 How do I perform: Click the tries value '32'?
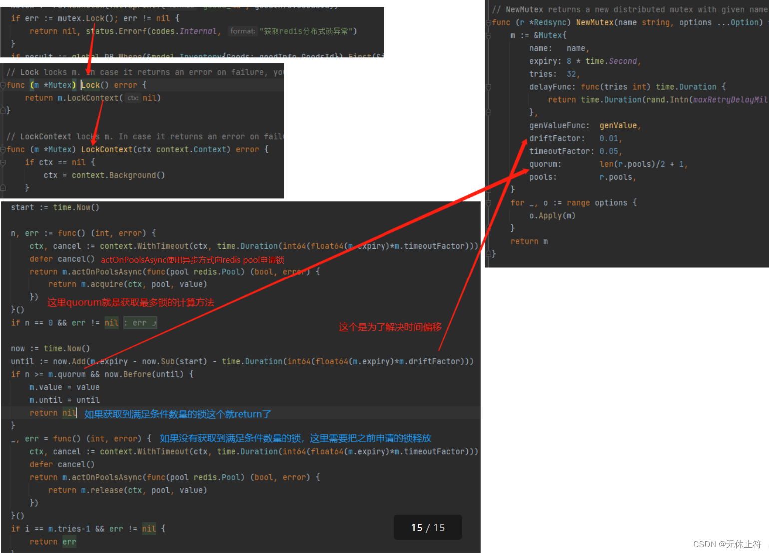(571, 74)
